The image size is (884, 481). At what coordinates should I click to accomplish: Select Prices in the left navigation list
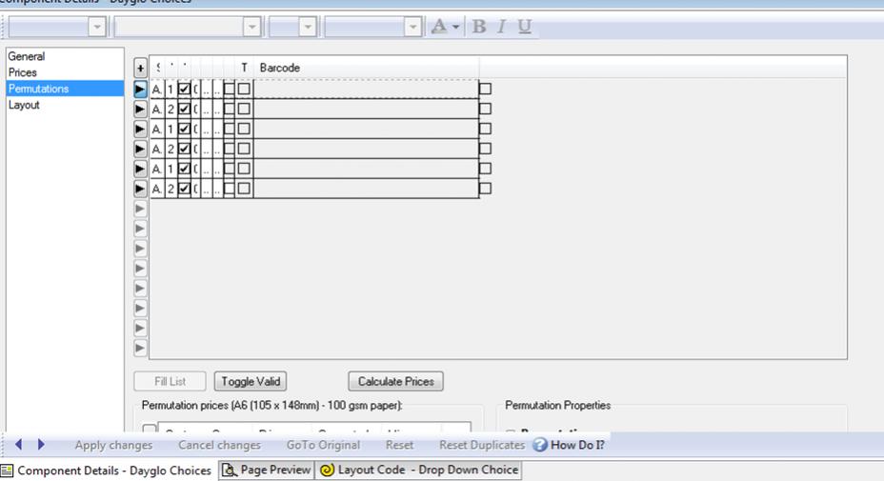(x=23, y=72)
